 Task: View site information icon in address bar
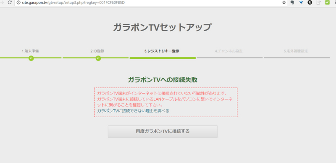pyautogui.click(x=18, y=3)
